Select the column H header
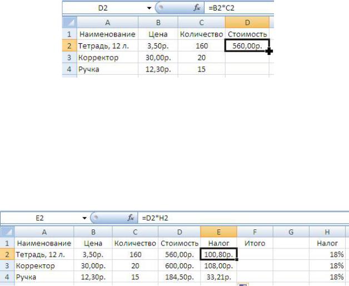 tap(327, 232)
